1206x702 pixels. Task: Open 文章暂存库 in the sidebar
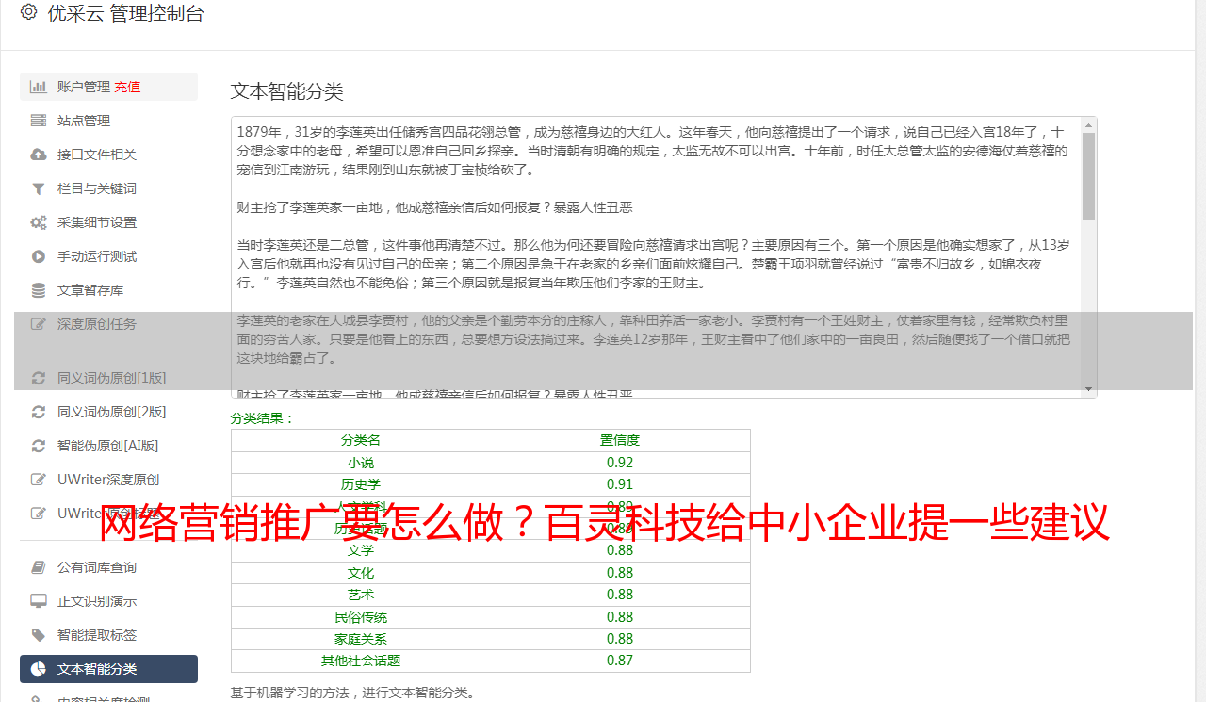point(90,290)
